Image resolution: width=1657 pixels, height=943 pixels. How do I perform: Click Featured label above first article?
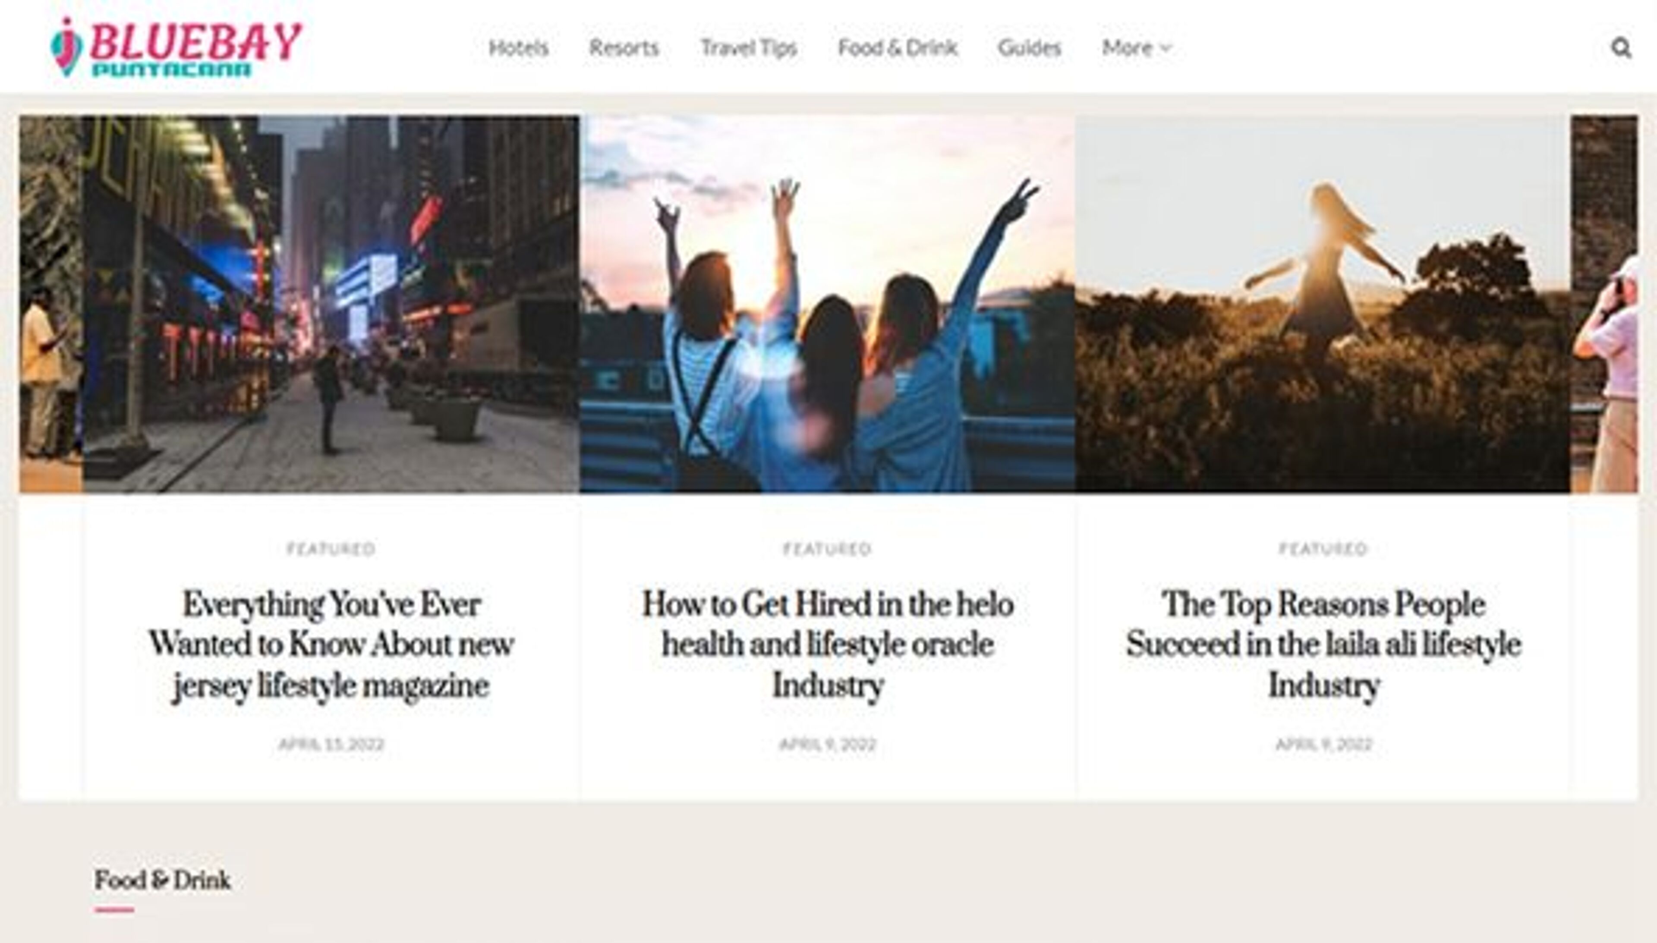(331, 549)
